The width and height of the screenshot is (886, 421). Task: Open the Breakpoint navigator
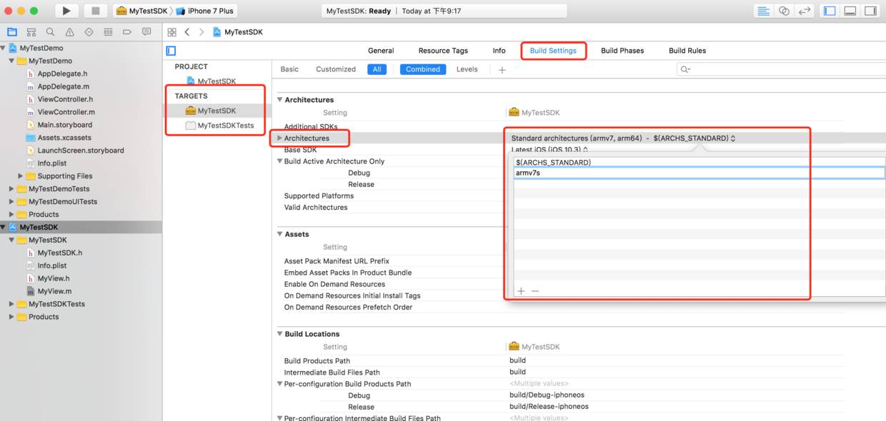click(127, 32)
